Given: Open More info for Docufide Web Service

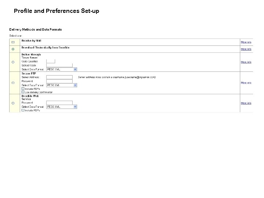Looking at the screenshot, I should tap(246, 103).
